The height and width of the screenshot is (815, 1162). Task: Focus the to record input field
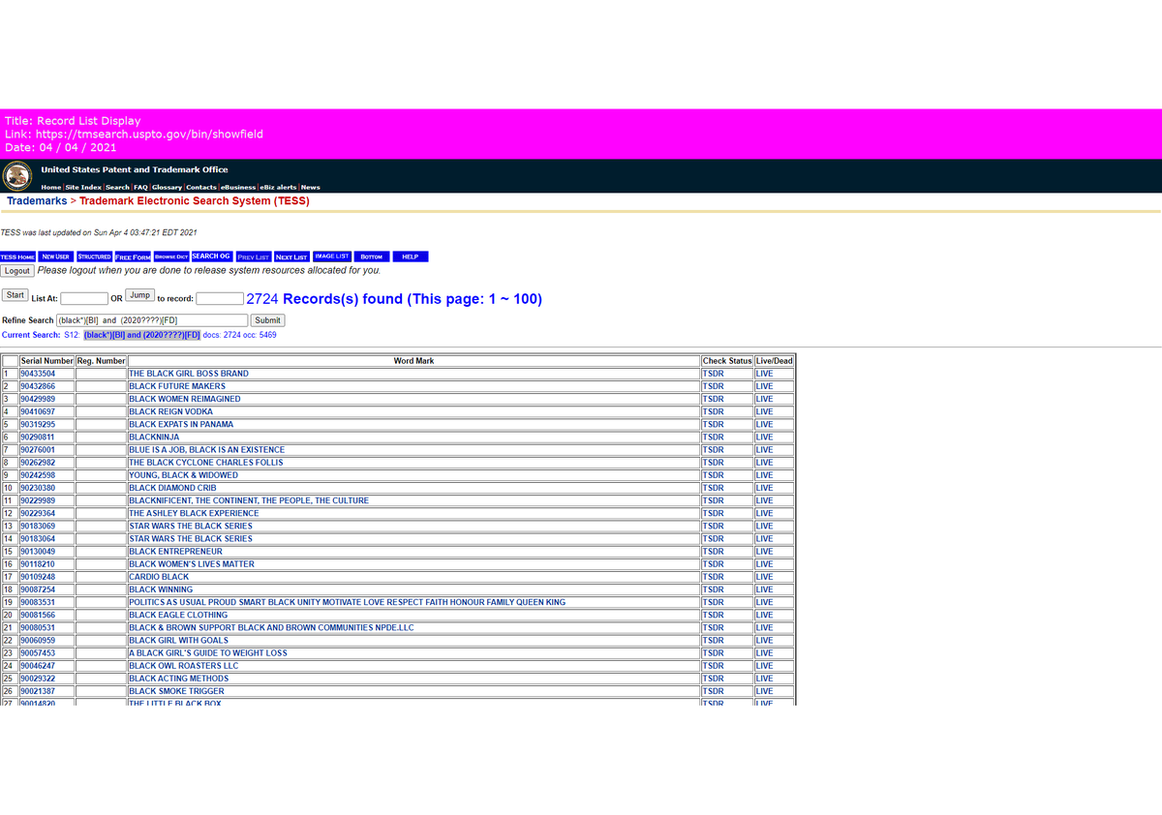[220, 299]
